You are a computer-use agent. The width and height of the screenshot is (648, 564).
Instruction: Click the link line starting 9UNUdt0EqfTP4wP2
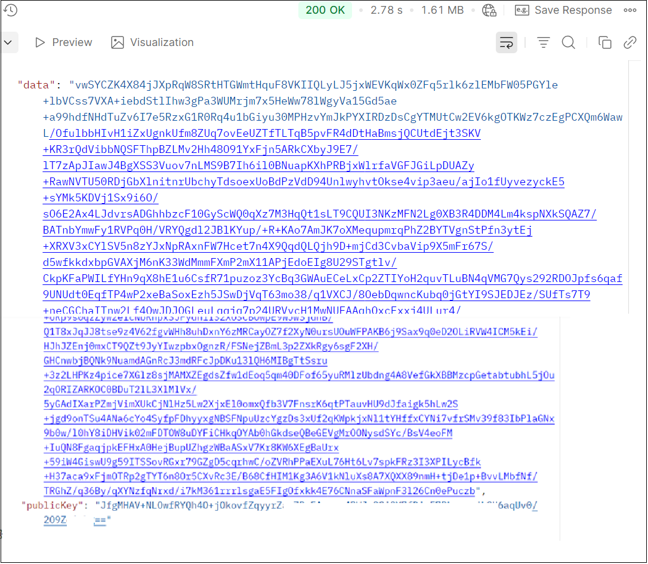coord(317,295)
